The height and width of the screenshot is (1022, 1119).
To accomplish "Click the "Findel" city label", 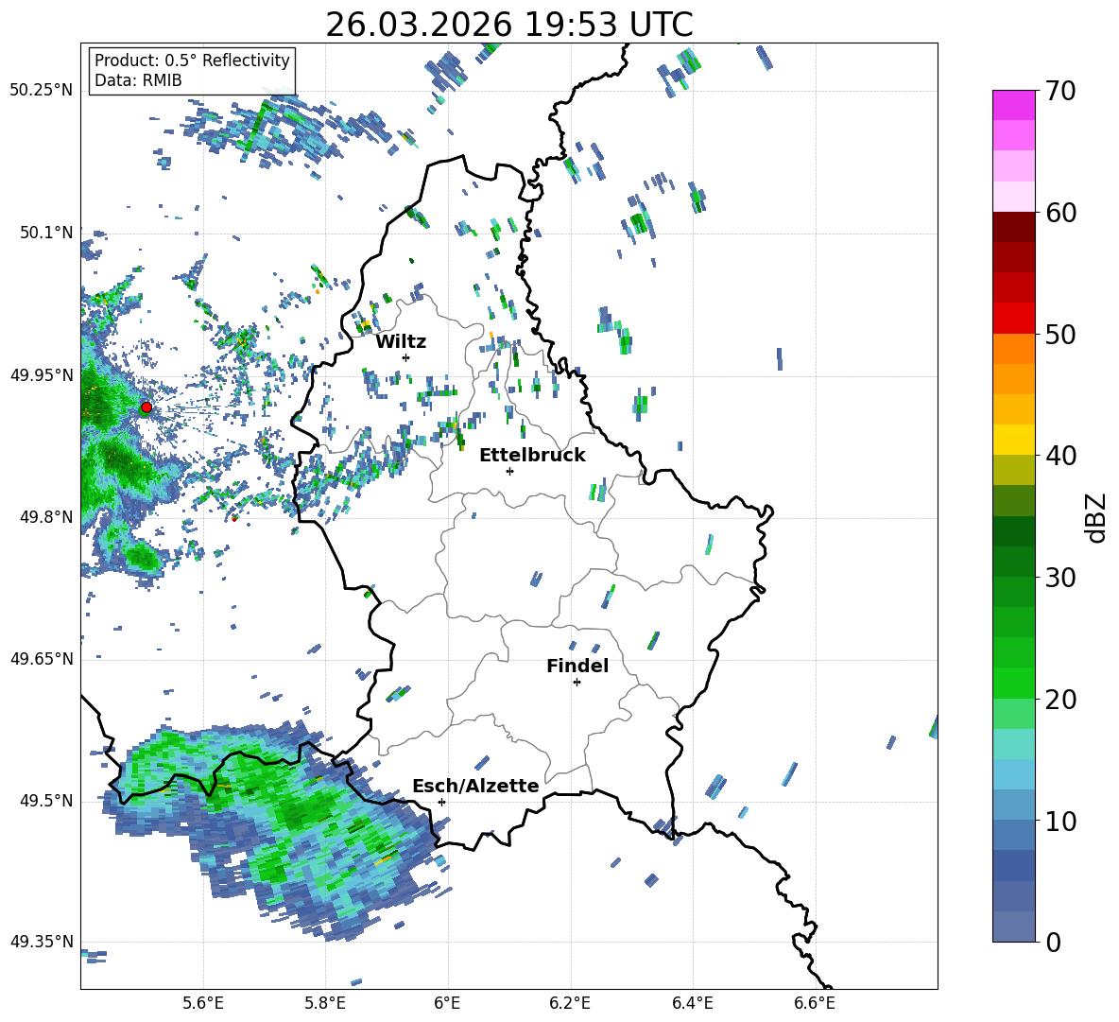I will 577,666.
